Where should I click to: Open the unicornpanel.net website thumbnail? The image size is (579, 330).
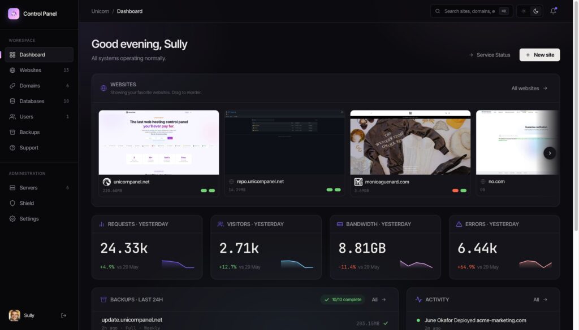coord(159,143)
